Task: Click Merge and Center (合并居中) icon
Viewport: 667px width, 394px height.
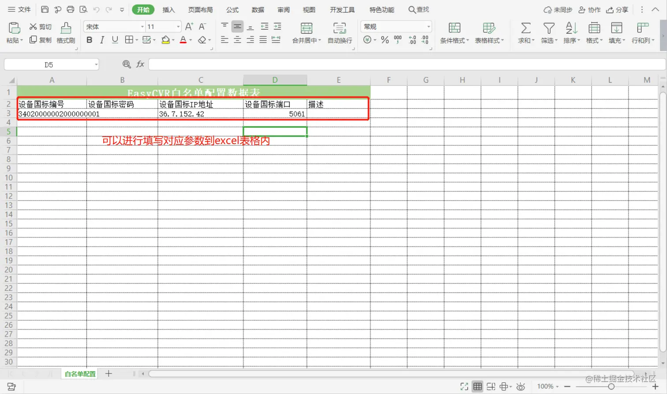Action: (x=306, y=29)
